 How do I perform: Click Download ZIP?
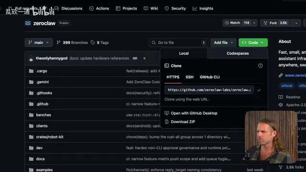pos(183,122)
